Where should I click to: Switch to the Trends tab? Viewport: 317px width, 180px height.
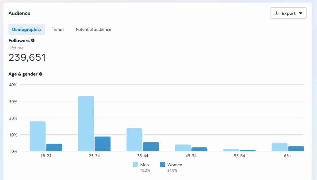(x=58, y=29)
